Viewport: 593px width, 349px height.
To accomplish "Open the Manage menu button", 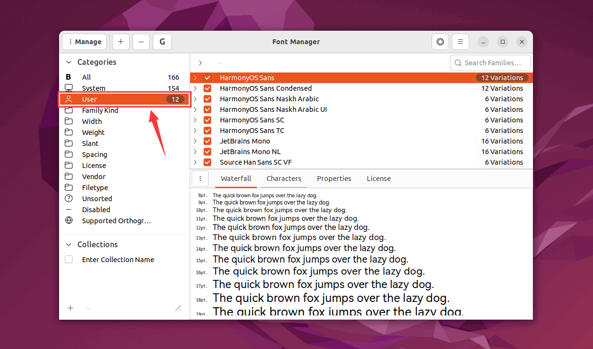I will (x=85, y=42).
